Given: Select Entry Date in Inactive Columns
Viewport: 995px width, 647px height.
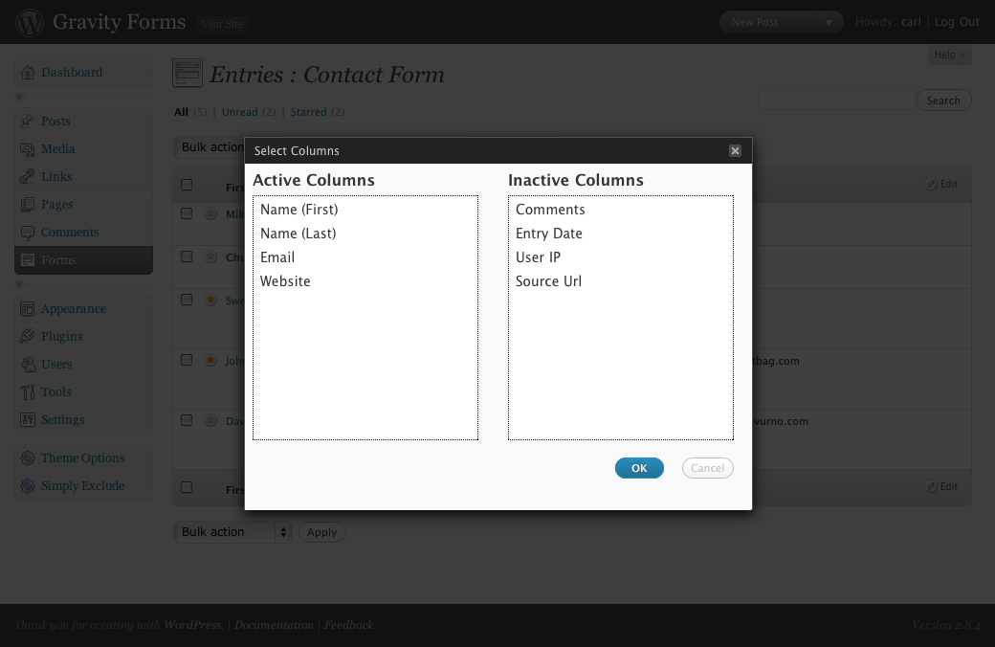Looking at the screenshot, I should 549,234.
